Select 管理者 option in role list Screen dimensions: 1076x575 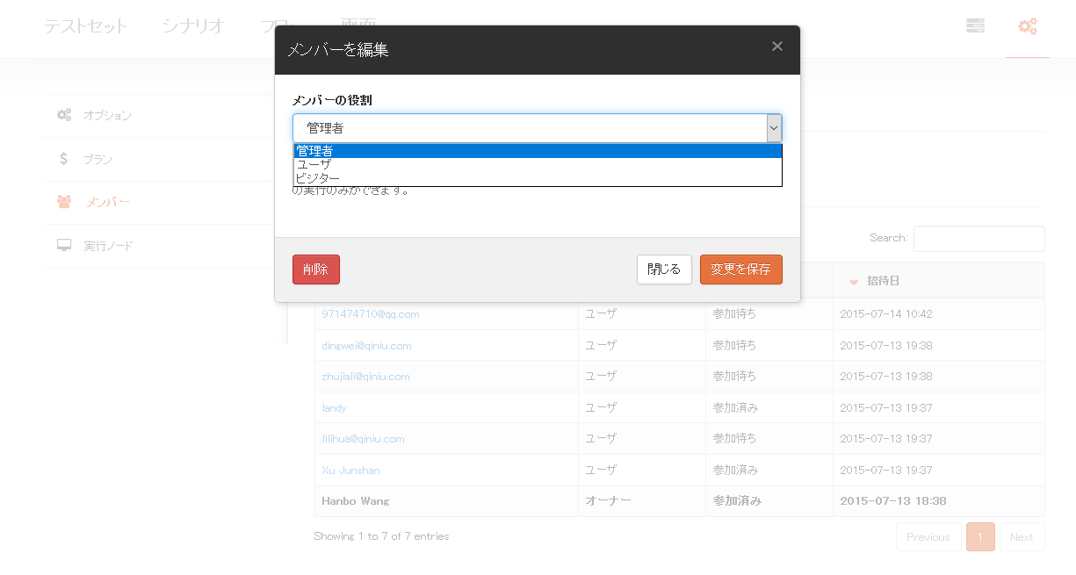537,151
